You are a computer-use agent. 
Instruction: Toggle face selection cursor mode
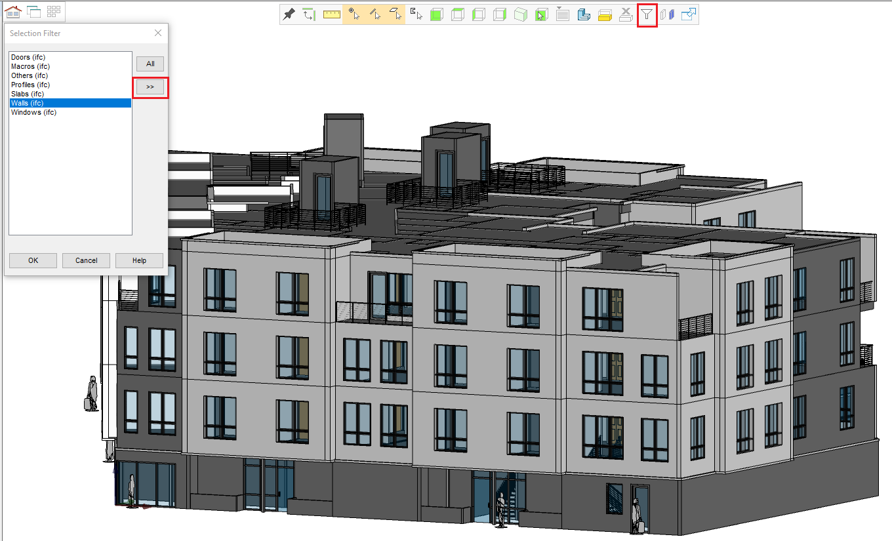pyautogui.click(x=395, y=14)
